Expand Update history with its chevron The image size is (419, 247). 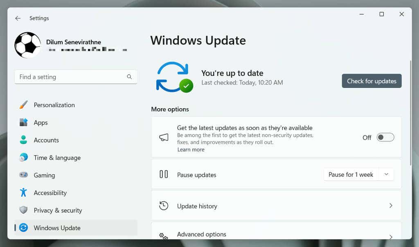coord(391,206)
